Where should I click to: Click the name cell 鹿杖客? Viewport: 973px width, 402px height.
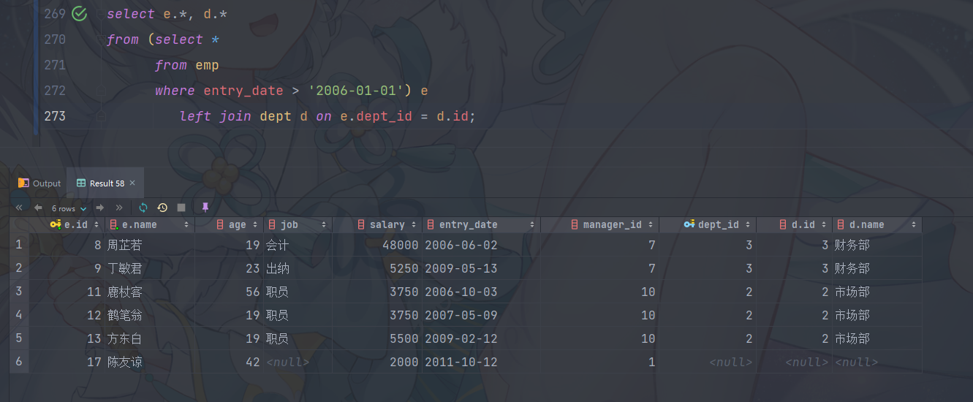pyautogui.click(x=150, y=292)
